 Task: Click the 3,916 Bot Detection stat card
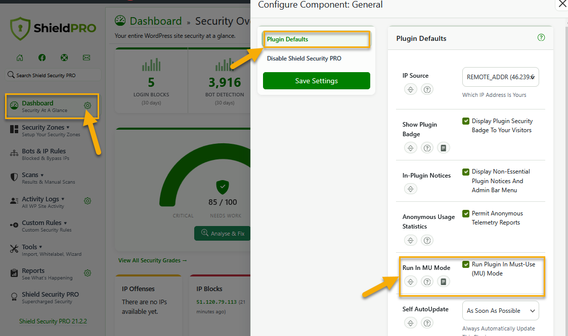(219, 81)
